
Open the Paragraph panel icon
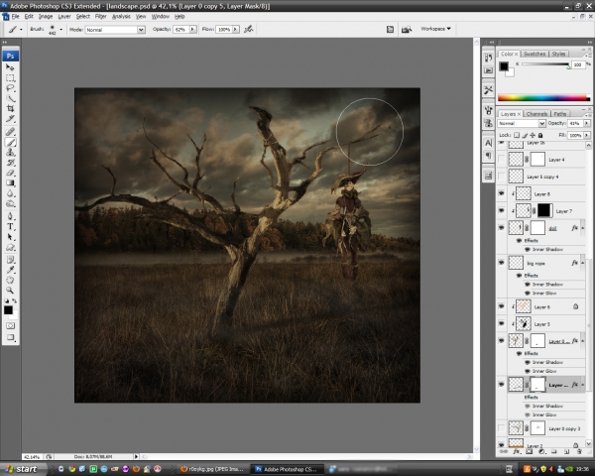pyautogui.click(x=488, y=156)
